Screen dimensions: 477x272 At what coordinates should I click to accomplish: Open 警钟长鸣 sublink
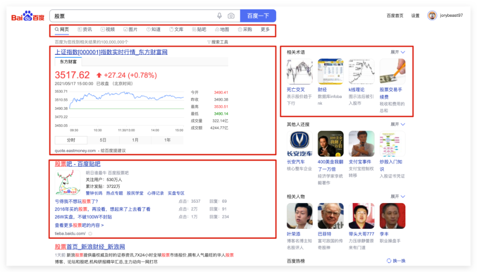(94, 193)
